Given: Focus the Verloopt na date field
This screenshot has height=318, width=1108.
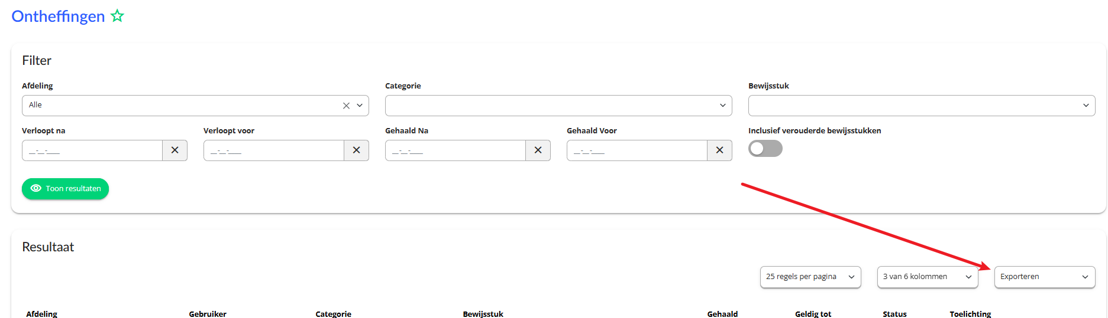Looking at the screenshot, I should click(x=92, y=150).
